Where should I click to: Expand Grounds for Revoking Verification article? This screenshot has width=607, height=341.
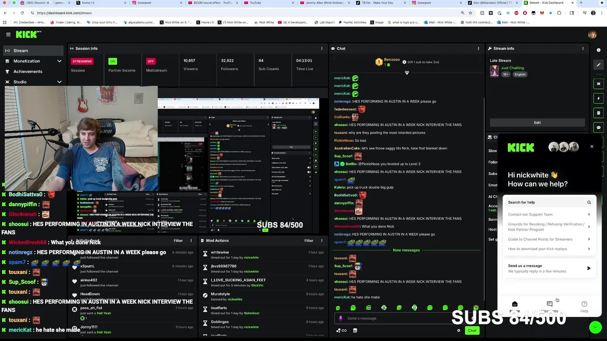click(549, 227)
